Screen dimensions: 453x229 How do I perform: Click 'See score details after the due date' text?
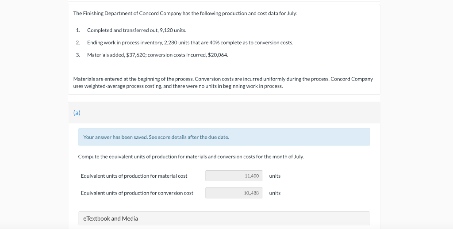(189, 137)
